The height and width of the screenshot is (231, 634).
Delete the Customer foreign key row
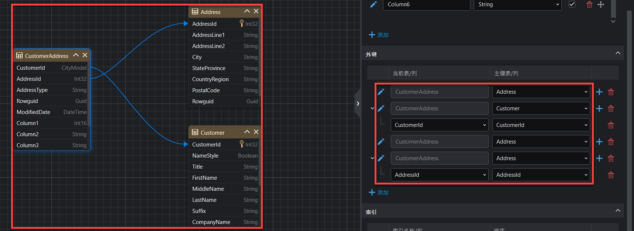611,108
